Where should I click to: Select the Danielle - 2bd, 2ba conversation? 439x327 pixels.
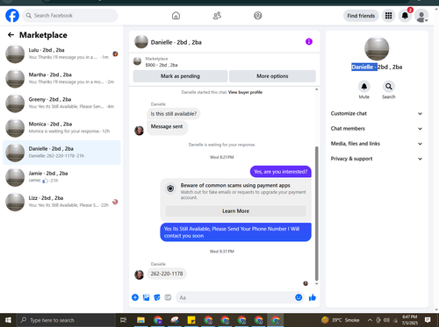(61, 153)
